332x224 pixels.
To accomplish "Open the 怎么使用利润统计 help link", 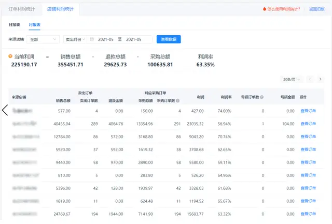I will point(284,9).
